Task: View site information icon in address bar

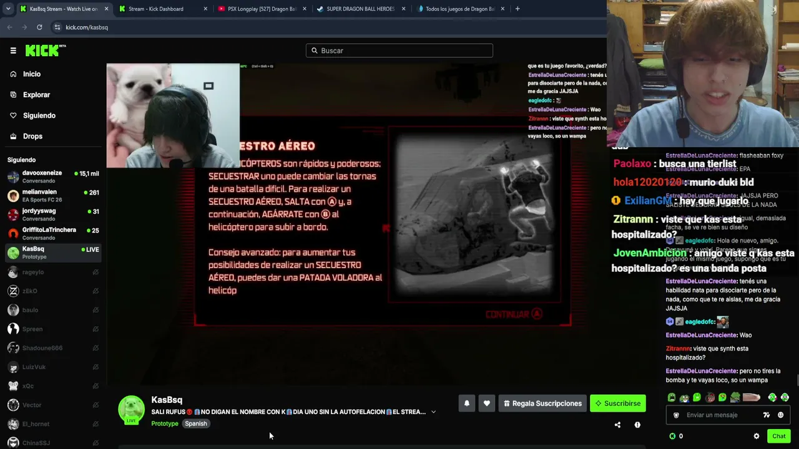Action: tap(57, 27)
